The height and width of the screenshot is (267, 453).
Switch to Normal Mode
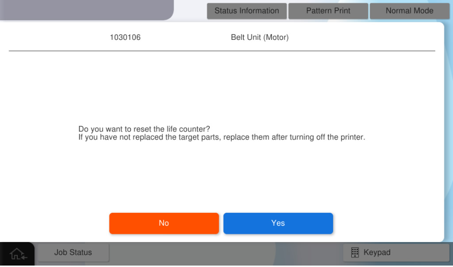[x=409, y=11]
